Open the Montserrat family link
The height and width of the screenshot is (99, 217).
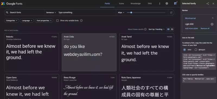pos(190,18)
